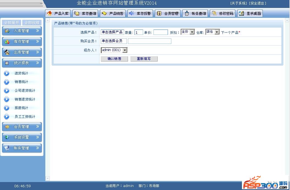The height and width of the screenshot is (190, 290).
Task: Click the 全部展开 expand all button
Action: pyautogui.click(x=12, y=23)
